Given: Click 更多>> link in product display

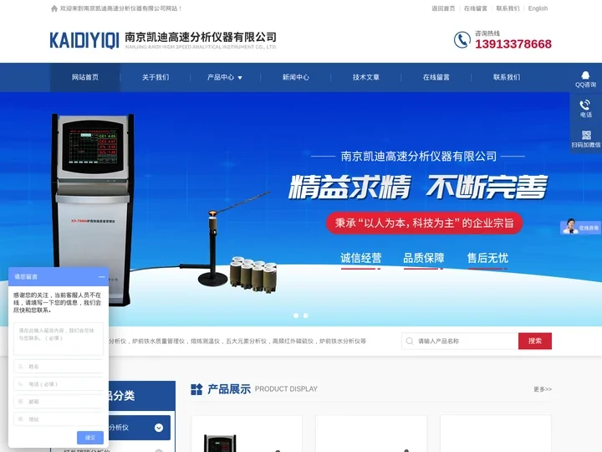Looking at the screenshot, I should (543, 389).
